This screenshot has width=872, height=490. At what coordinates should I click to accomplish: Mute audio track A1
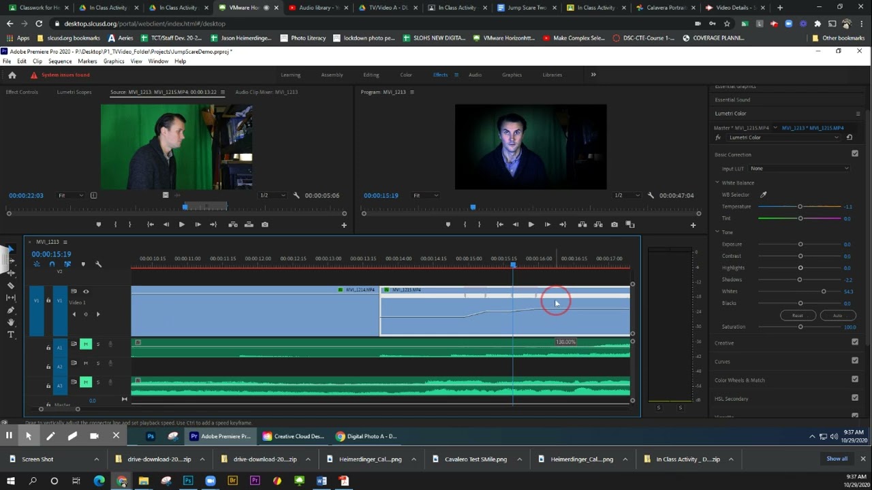(86, 344)
